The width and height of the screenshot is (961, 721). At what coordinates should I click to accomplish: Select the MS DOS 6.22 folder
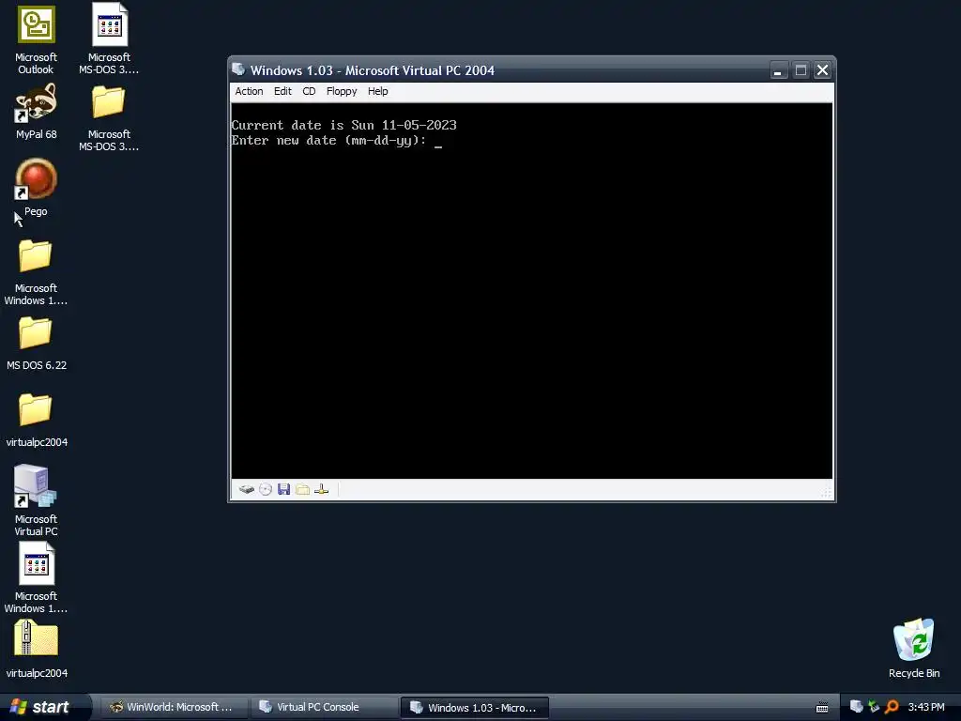(37, 344)
